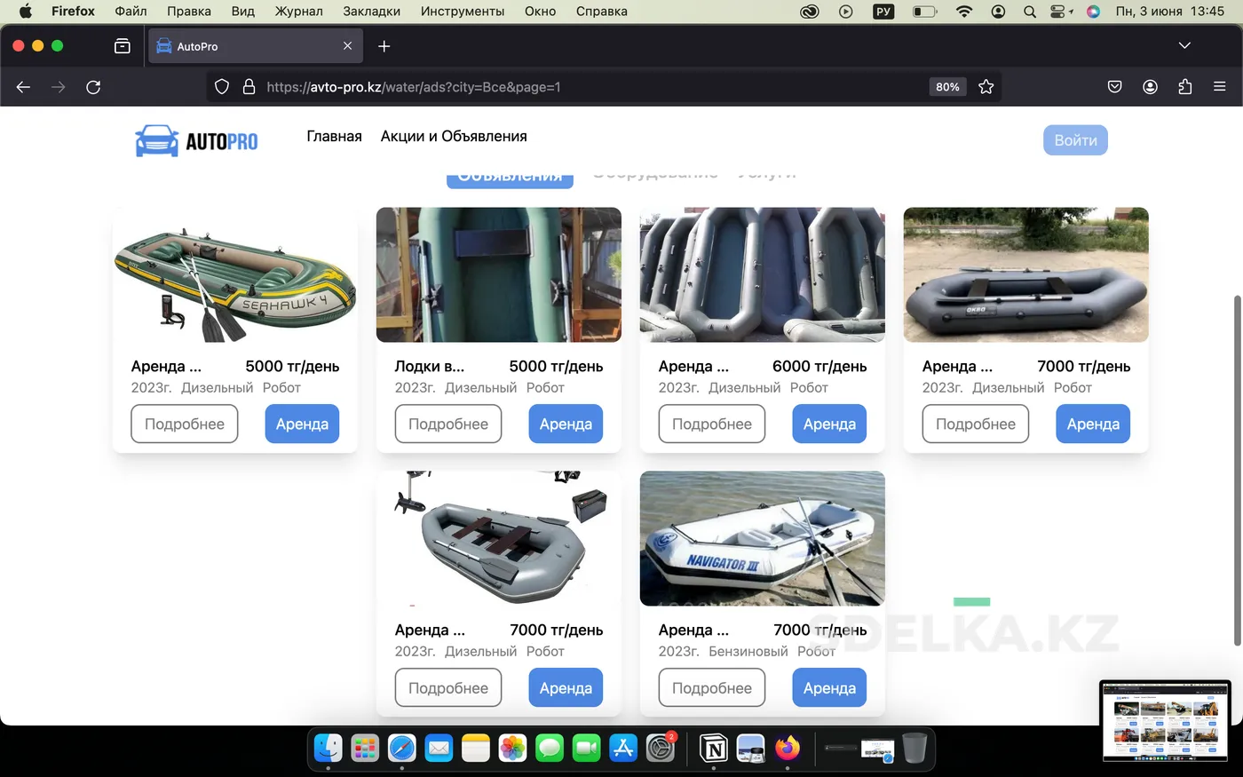Click Аренда on the Navigator III boat card
The width and height of the screenshot is (1243, 777).
click(x=829, y=688)
